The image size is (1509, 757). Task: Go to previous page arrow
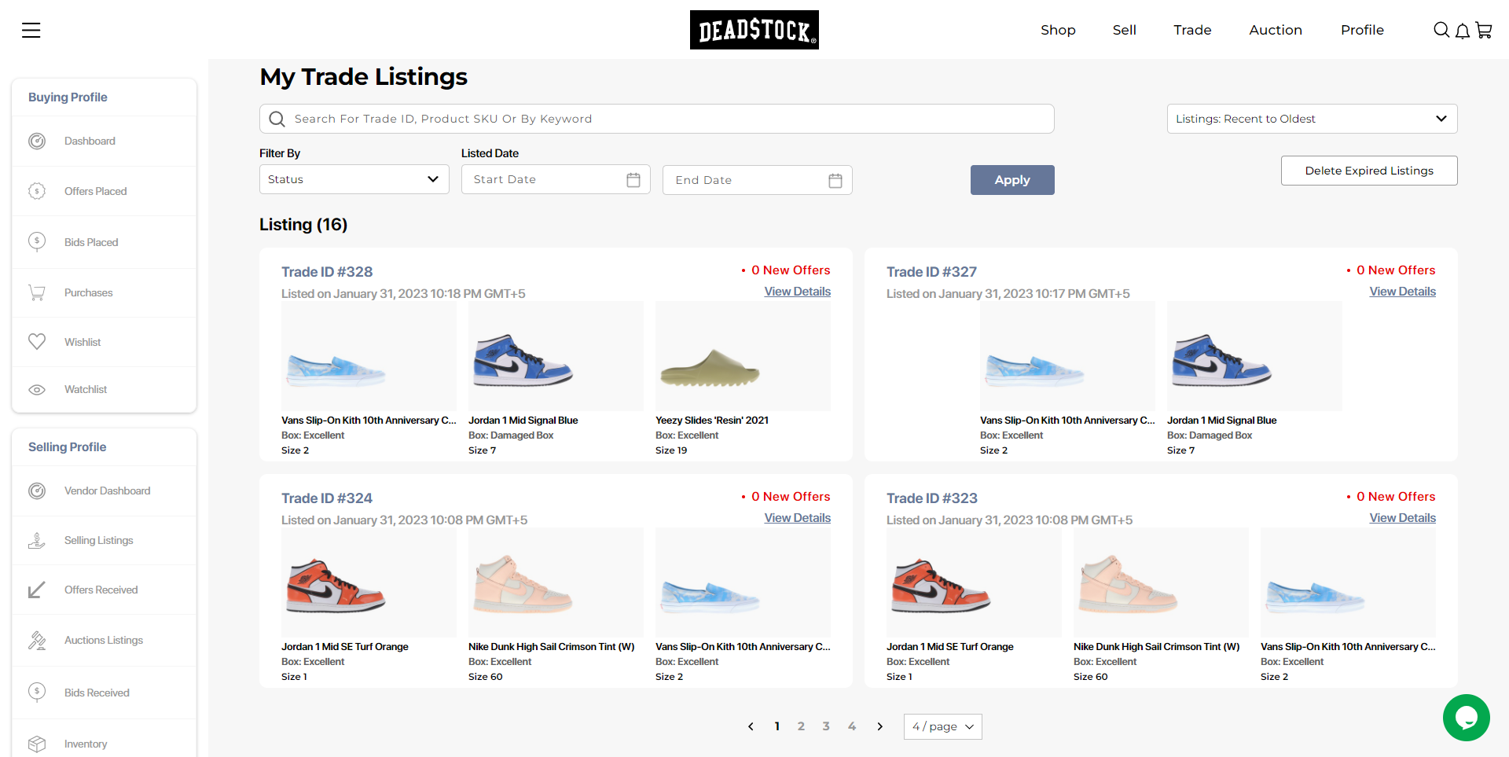pos(751,726)
